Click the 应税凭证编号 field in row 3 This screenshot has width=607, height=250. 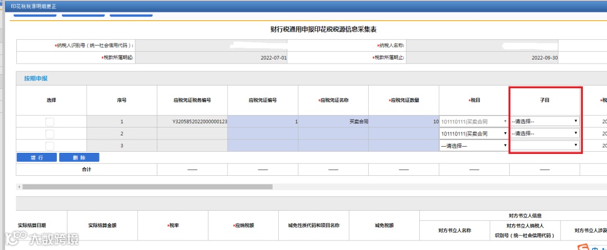(x=263, y=146)
